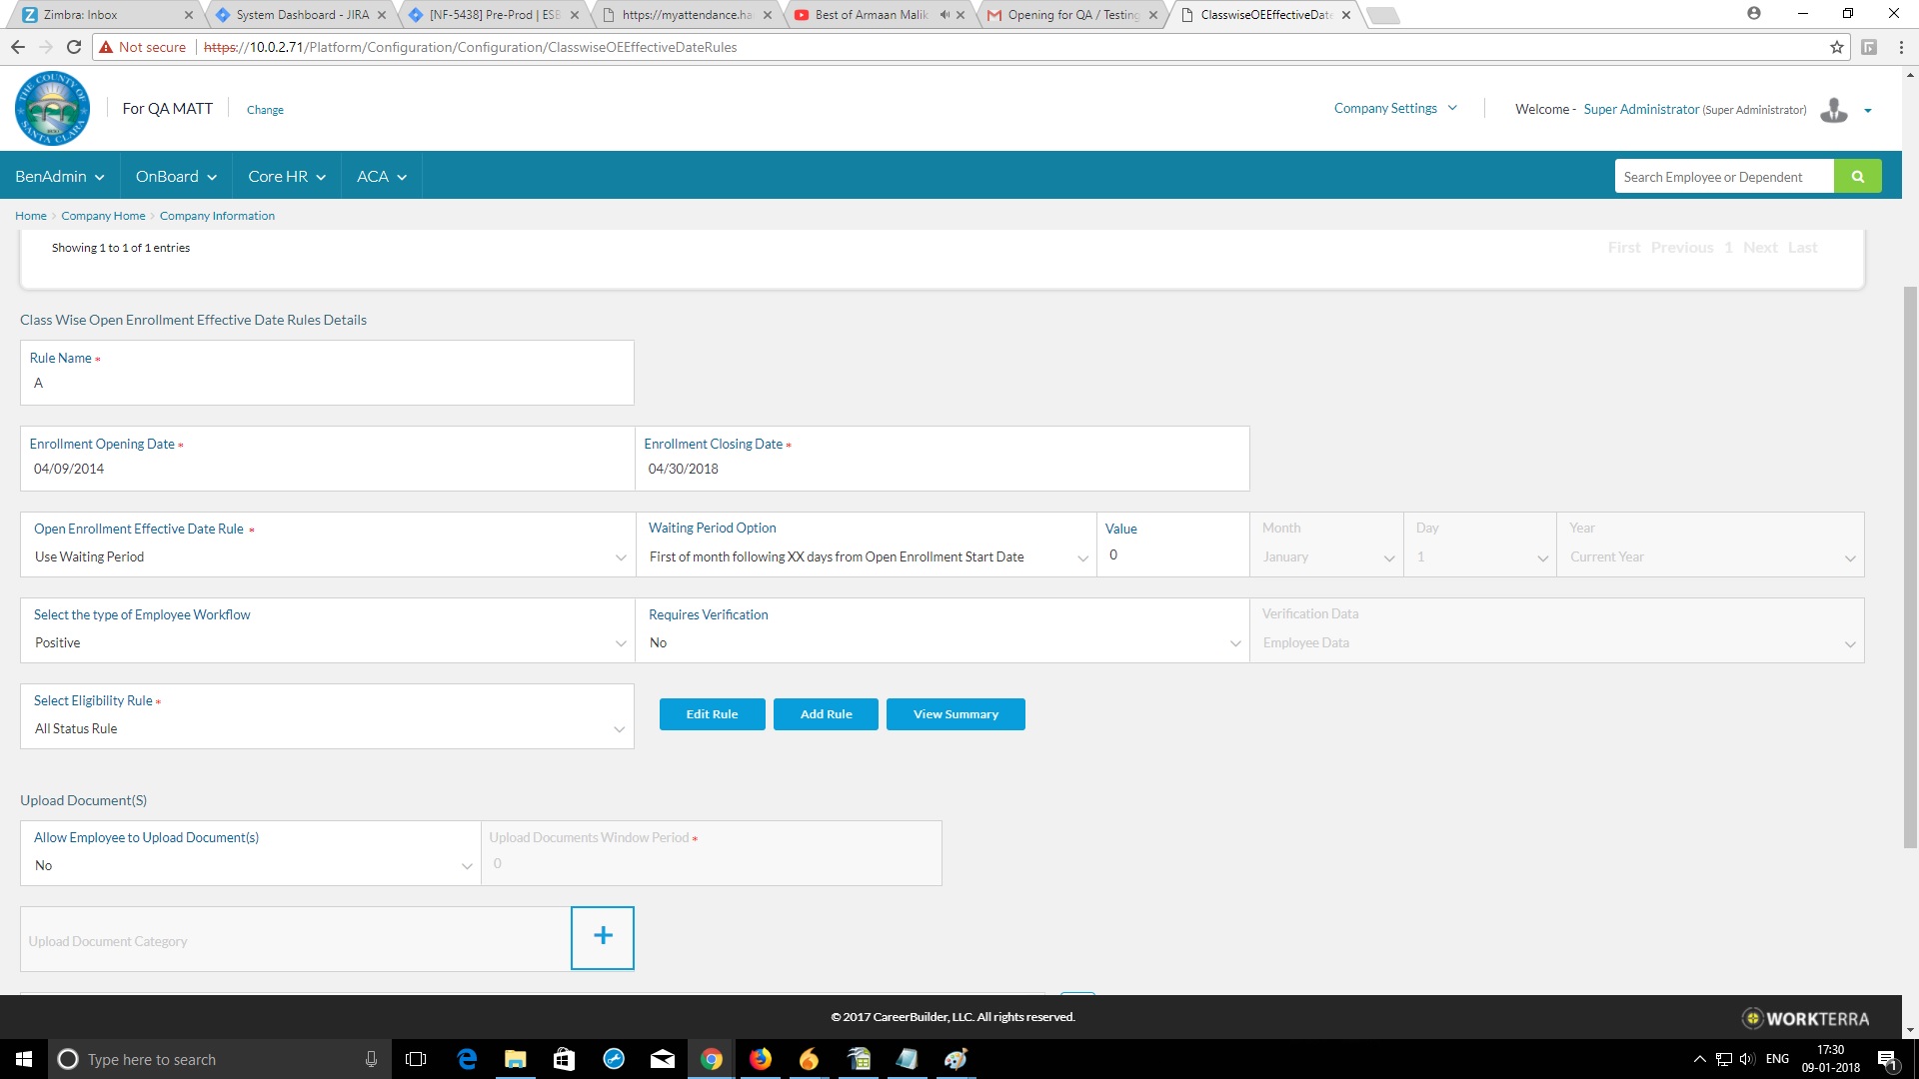Open the Core HR menu
1919x1079 pixels.
[x=286, y=177]
